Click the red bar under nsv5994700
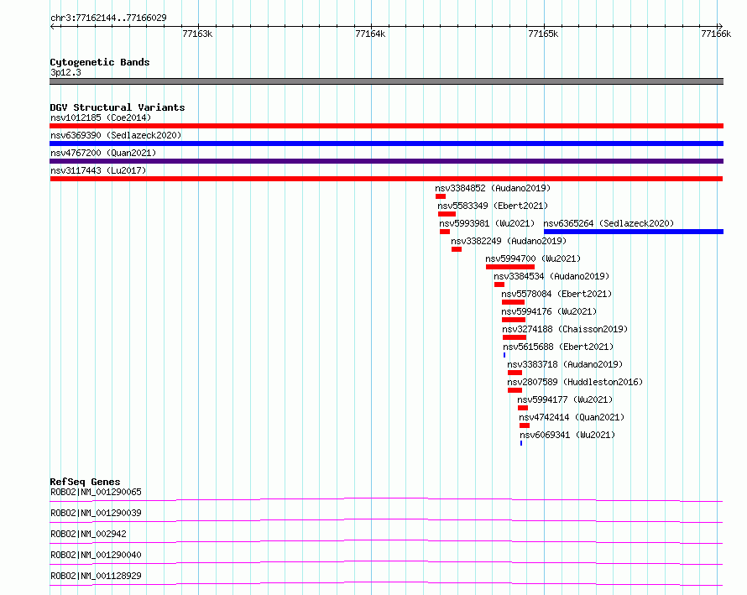This screenshot has height=595, width=747. point(510,267)
